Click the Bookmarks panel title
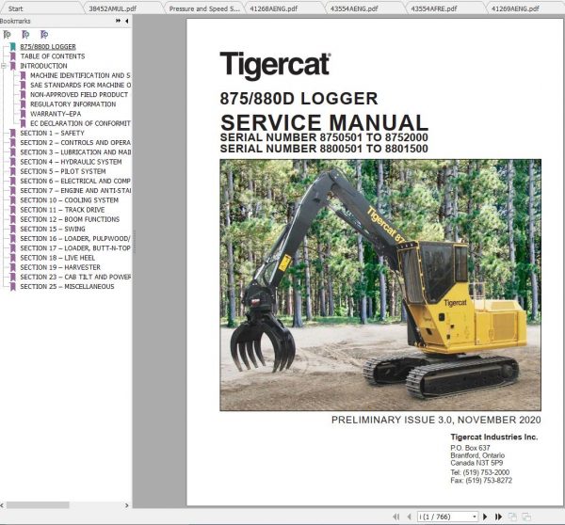 click(x=15, y=21)
